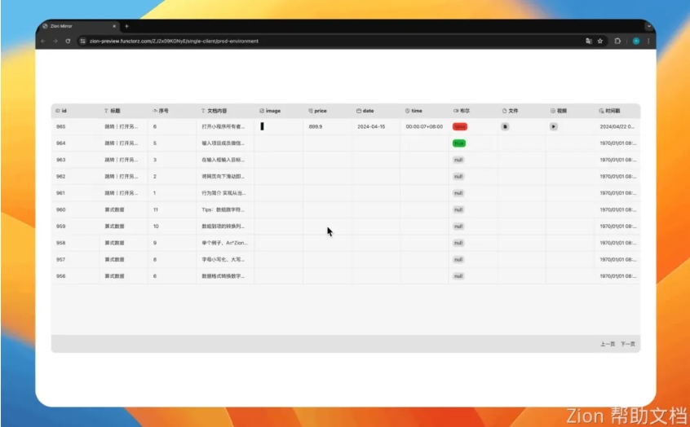Click the null boolean badge in row 963
Image resolution: width=690 pixels, height=427 pixels.
click(x=458, y=160)
